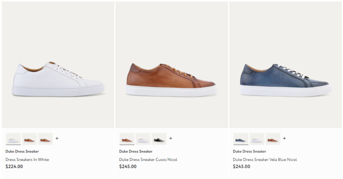The image size is (343, 179).
Task: Open Duke Dress Sneaker Vela Blue Nicol link
Action: pos(265,160)
